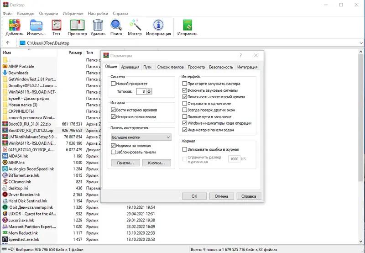The height and width of the screenshot is (253, 365).
Task: Enable the Низкий приоритет checkbox
Action: point(113,84)
